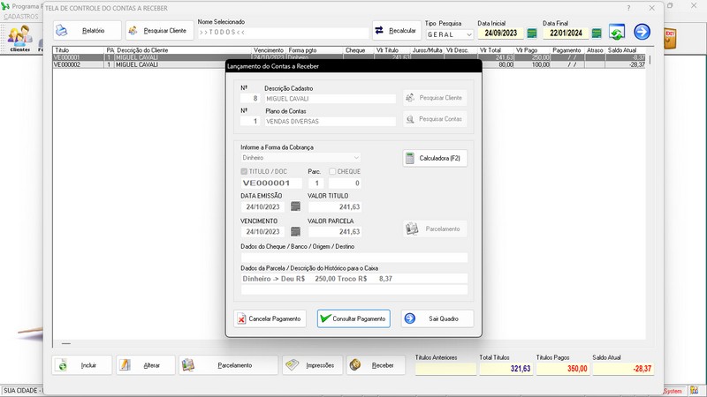The height and width of the screenshot is (397, 707).
Task: Open the Calculadora (F2) button
Action: tap(435, 159)
